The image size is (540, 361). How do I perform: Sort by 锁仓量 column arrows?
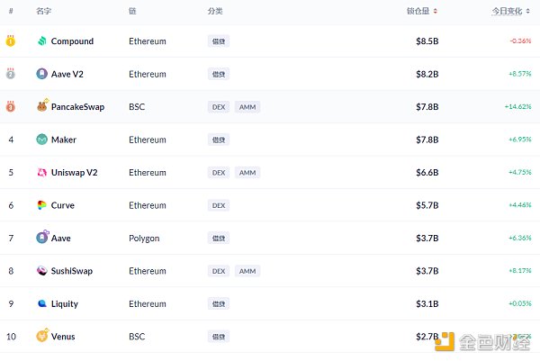[x=436, y=12]
